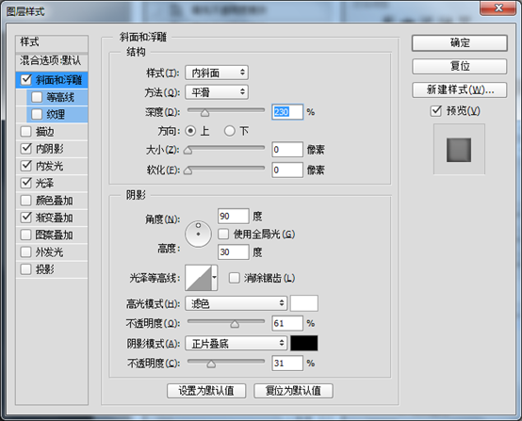
Task: Select the 光泽 style entry label
Action: coord(45,183)
